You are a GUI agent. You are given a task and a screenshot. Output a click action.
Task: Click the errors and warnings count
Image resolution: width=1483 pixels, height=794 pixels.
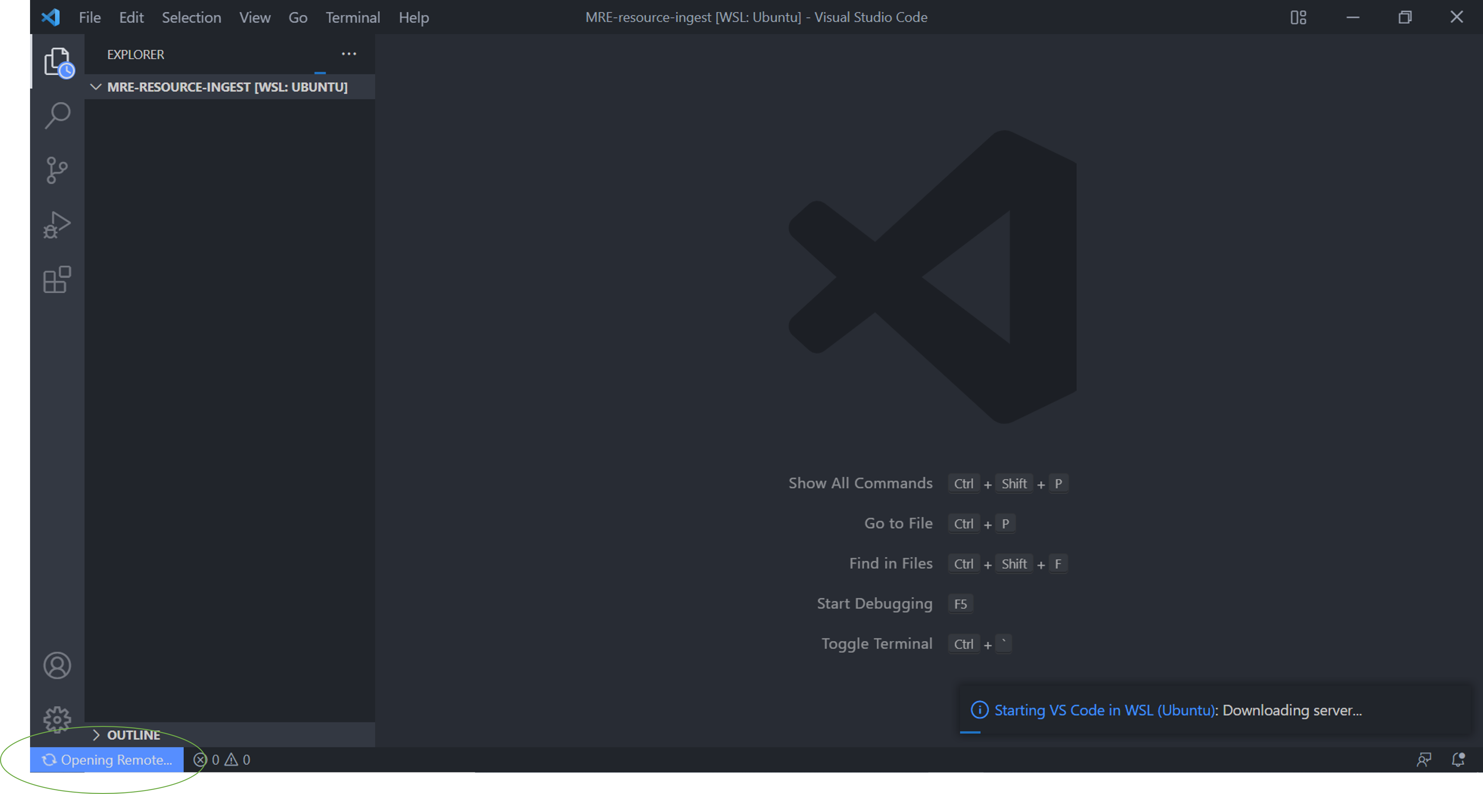[222, 760]
